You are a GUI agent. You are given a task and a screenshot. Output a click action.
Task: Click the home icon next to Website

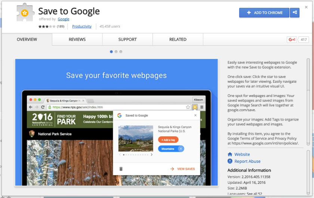click(x=230, y=154)
